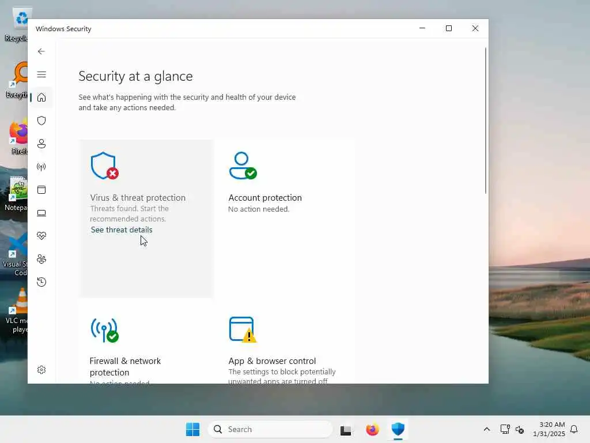Minimize the Windows Security window

[422, 28]
